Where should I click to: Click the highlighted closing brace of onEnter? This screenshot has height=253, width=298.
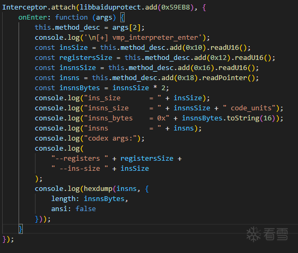[x=21, y=229]
